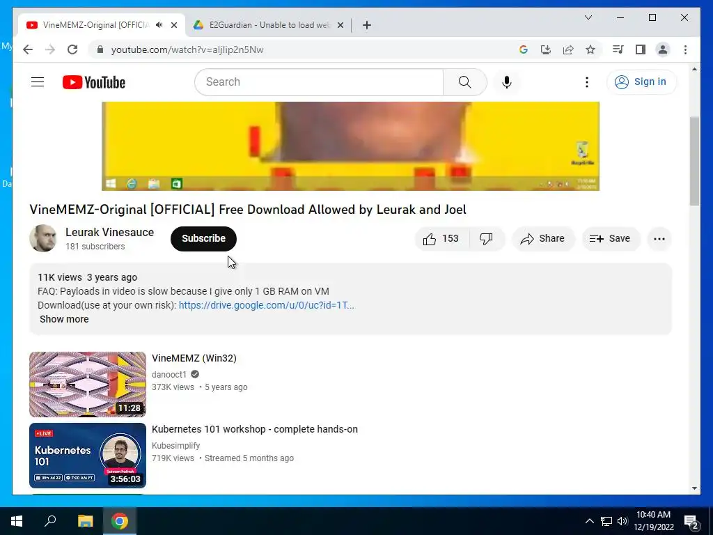Open Windows Start menu

pos(17,521)
